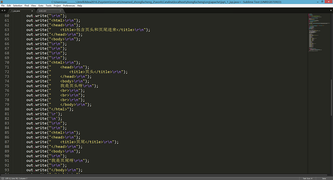The image size is (333, 180).
Task: Open the Java syntax selector
Action: click(324, 178)
